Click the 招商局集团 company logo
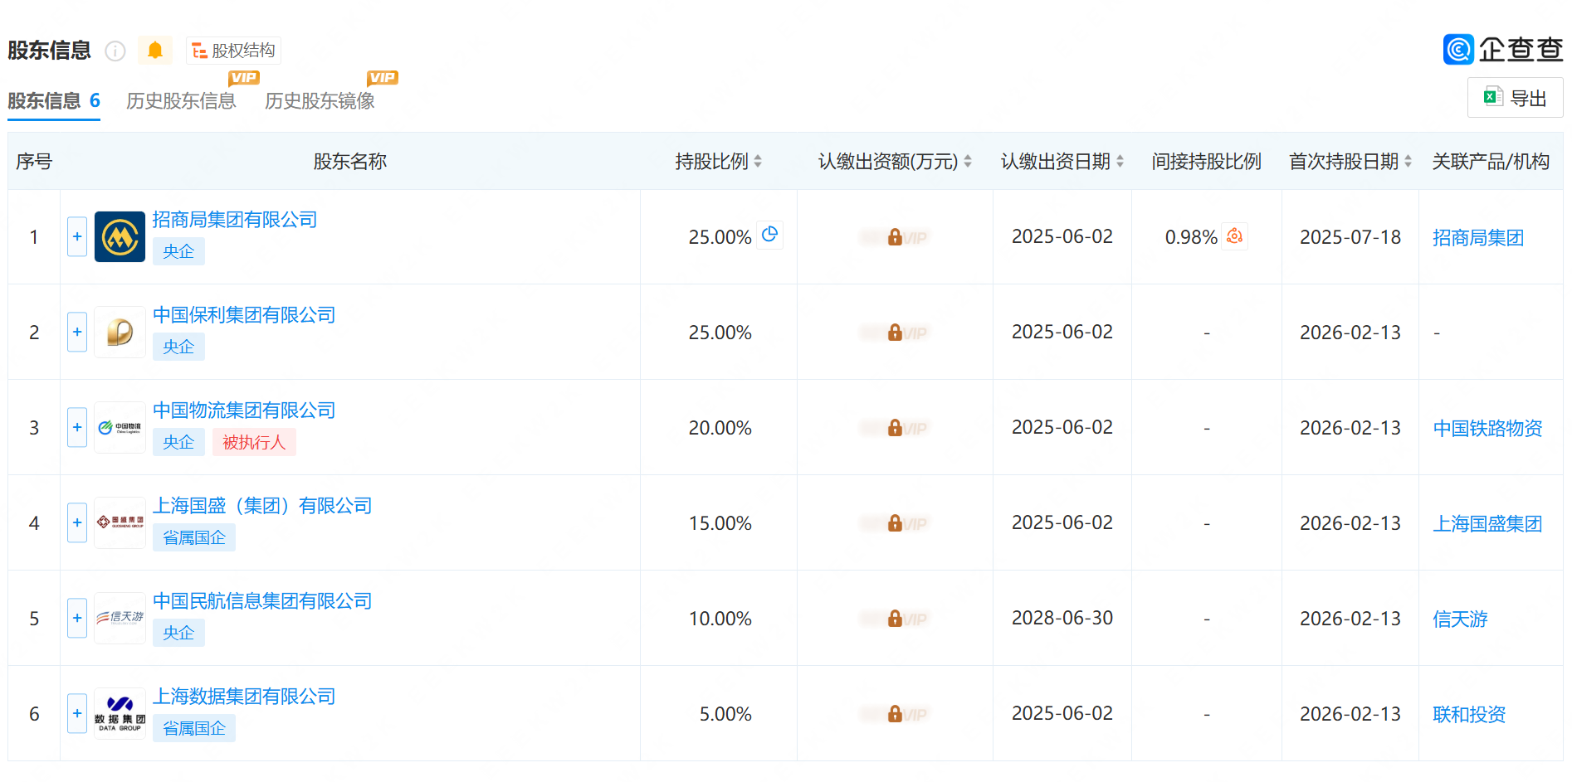1572x782 pixels. [x=120, y=237]
